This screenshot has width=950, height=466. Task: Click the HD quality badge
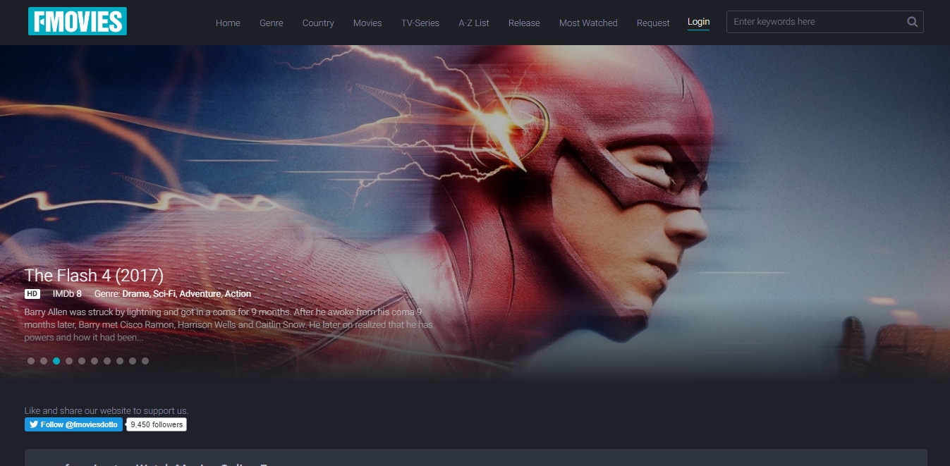pyautogui.click(x=32, y=294)
